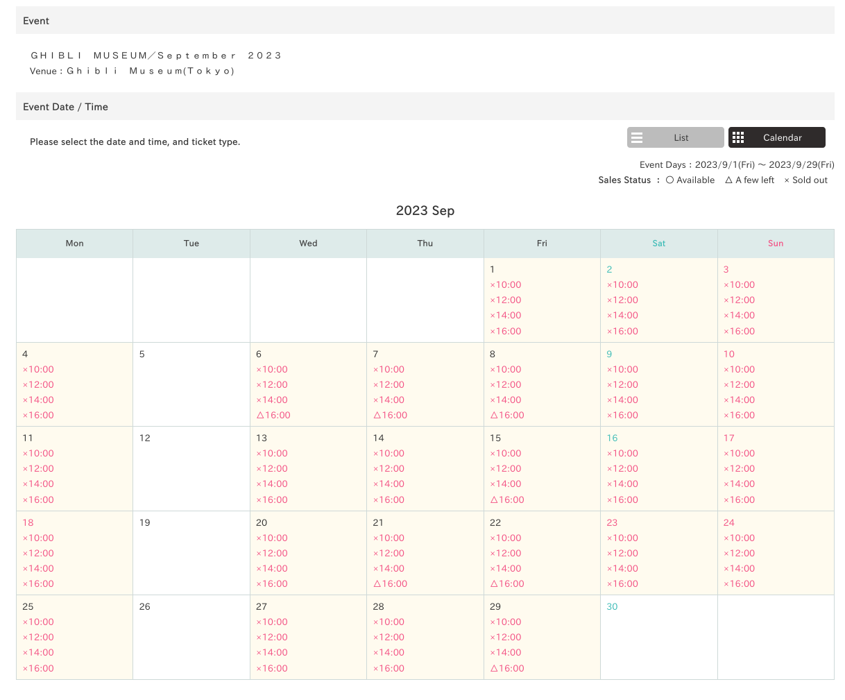Click sold-out 16:00 slot on September 1
Viewport: 845px width, 700px height.
(506, 331)
